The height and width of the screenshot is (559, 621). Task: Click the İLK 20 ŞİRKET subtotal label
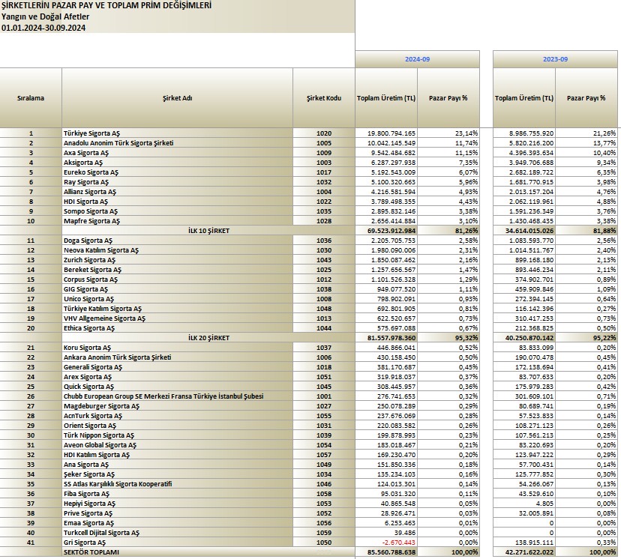pos(208,338)
